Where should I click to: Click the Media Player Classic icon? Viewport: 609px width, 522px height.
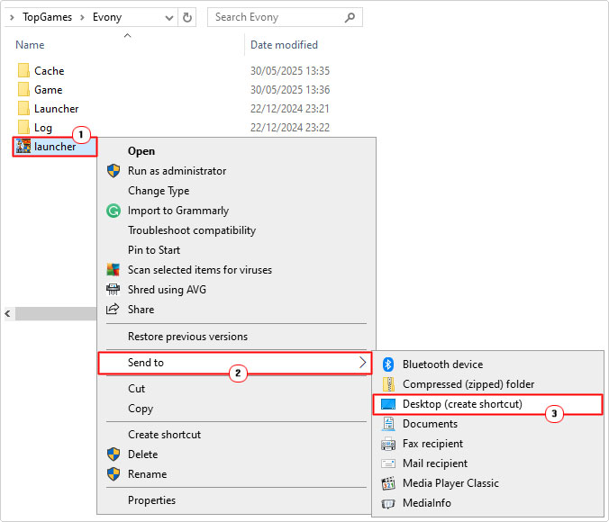click(388, 483)
